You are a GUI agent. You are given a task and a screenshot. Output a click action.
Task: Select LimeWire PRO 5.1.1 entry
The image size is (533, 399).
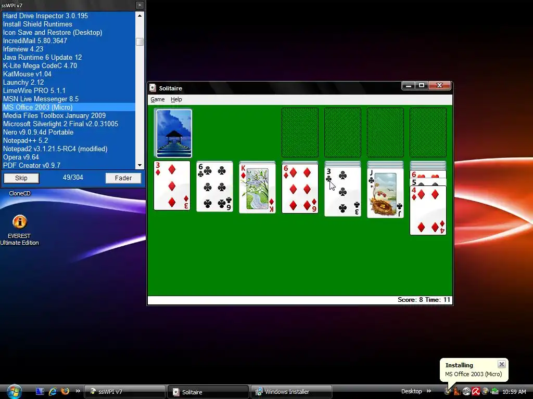tap(69, 90)
